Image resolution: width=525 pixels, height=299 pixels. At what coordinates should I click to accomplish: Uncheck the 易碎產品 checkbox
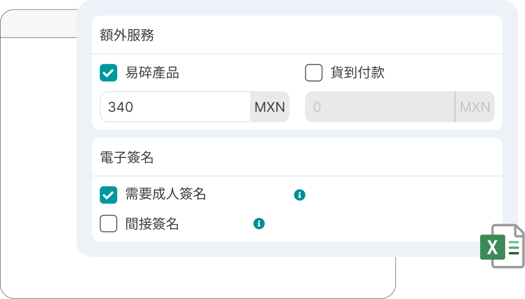coord(109,73)
